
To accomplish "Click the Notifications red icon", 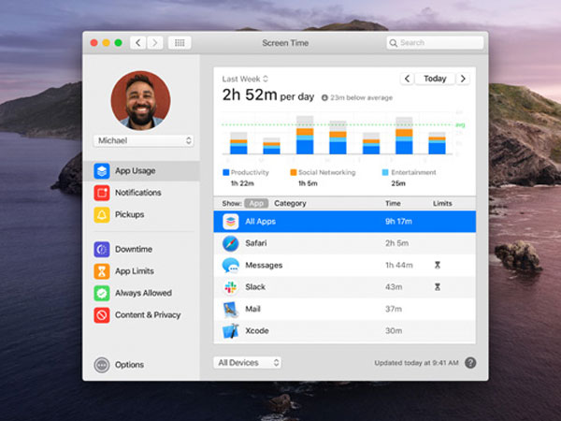I will pyautogui.click(x=102, y=193).
